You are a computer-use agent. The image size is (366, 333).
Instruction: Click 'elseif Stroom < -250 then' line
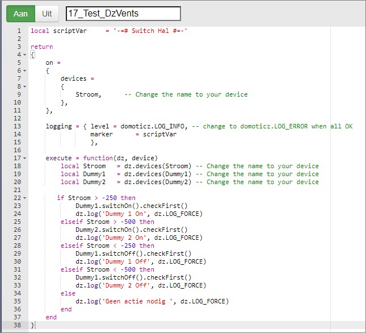[x=107, y=245]
